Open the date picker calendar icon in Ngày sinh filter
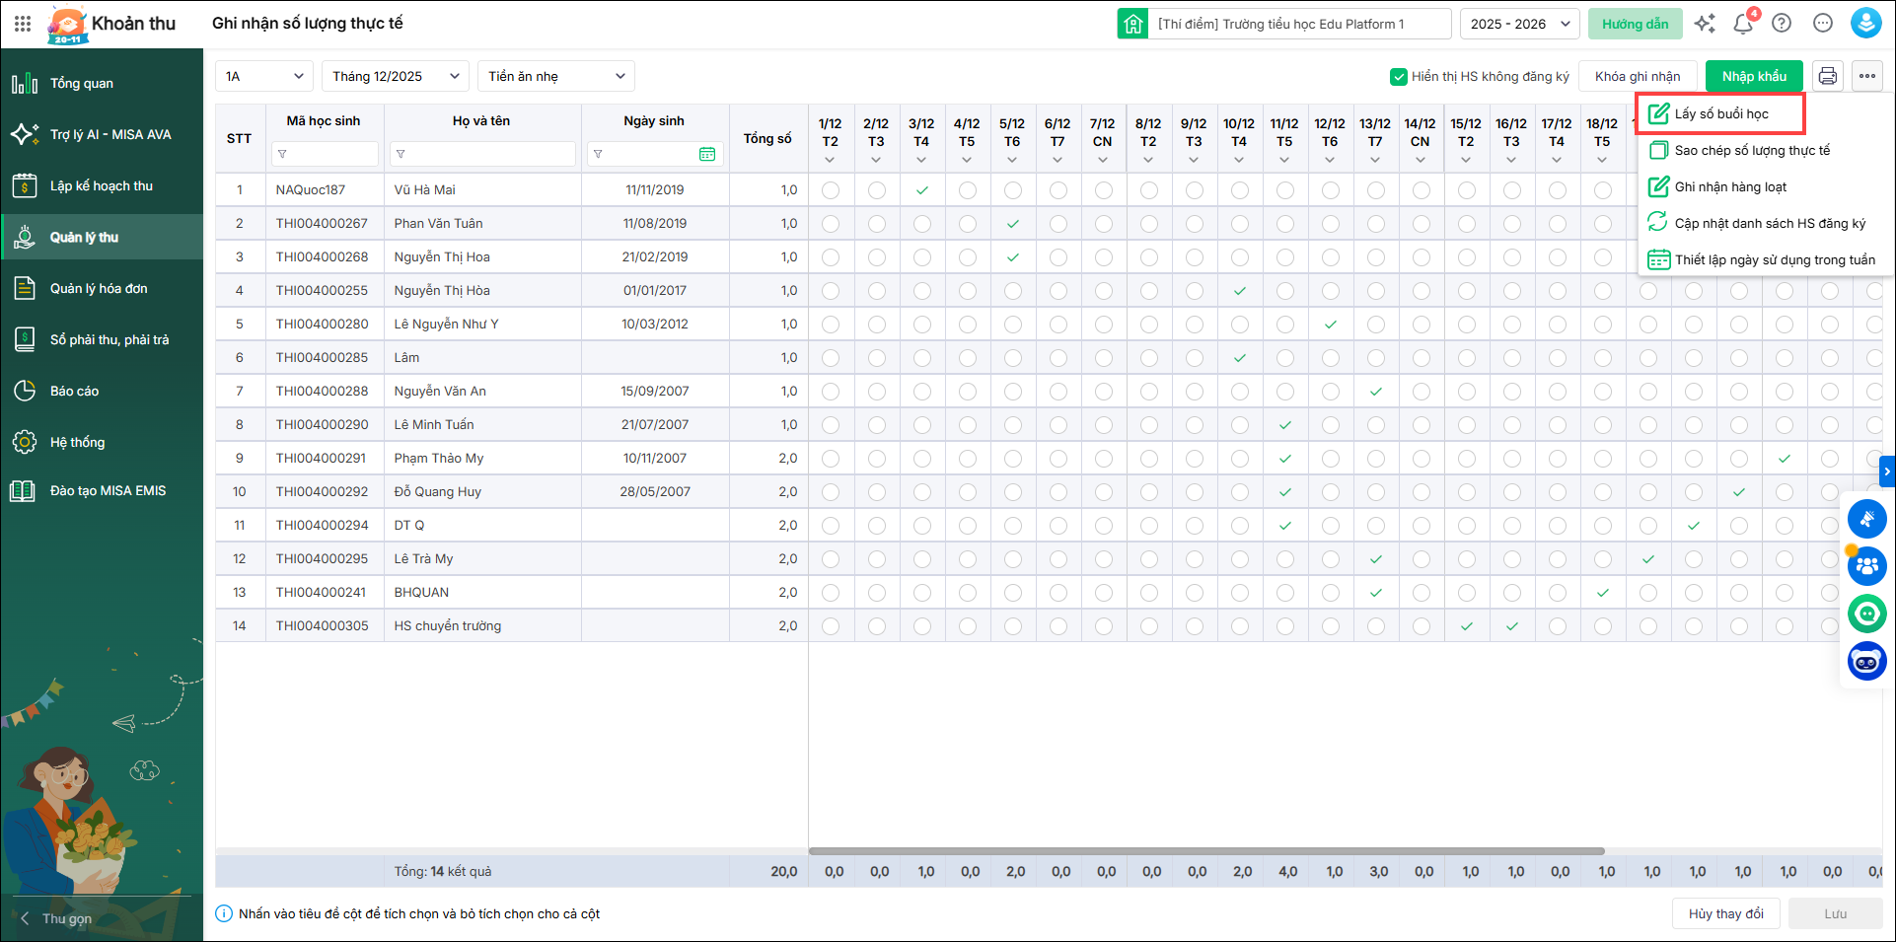The height and width of the screenshot is (942, 1896). coord(706,154)
